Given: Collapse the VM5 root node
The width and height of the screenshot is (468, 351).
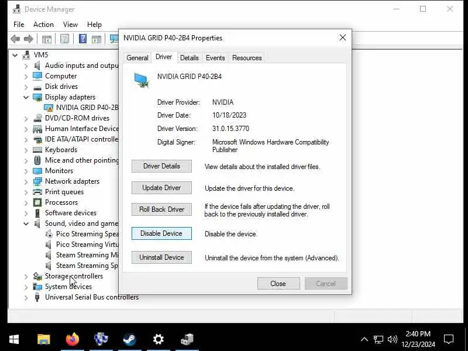Looking at the screenshot, I should pos(15,55).
